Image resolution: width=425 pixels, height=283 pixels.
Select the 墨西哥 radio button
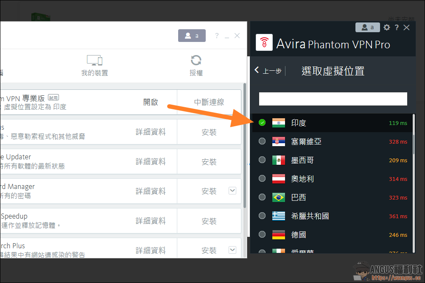pyautogui.click(x=262, y=160)
